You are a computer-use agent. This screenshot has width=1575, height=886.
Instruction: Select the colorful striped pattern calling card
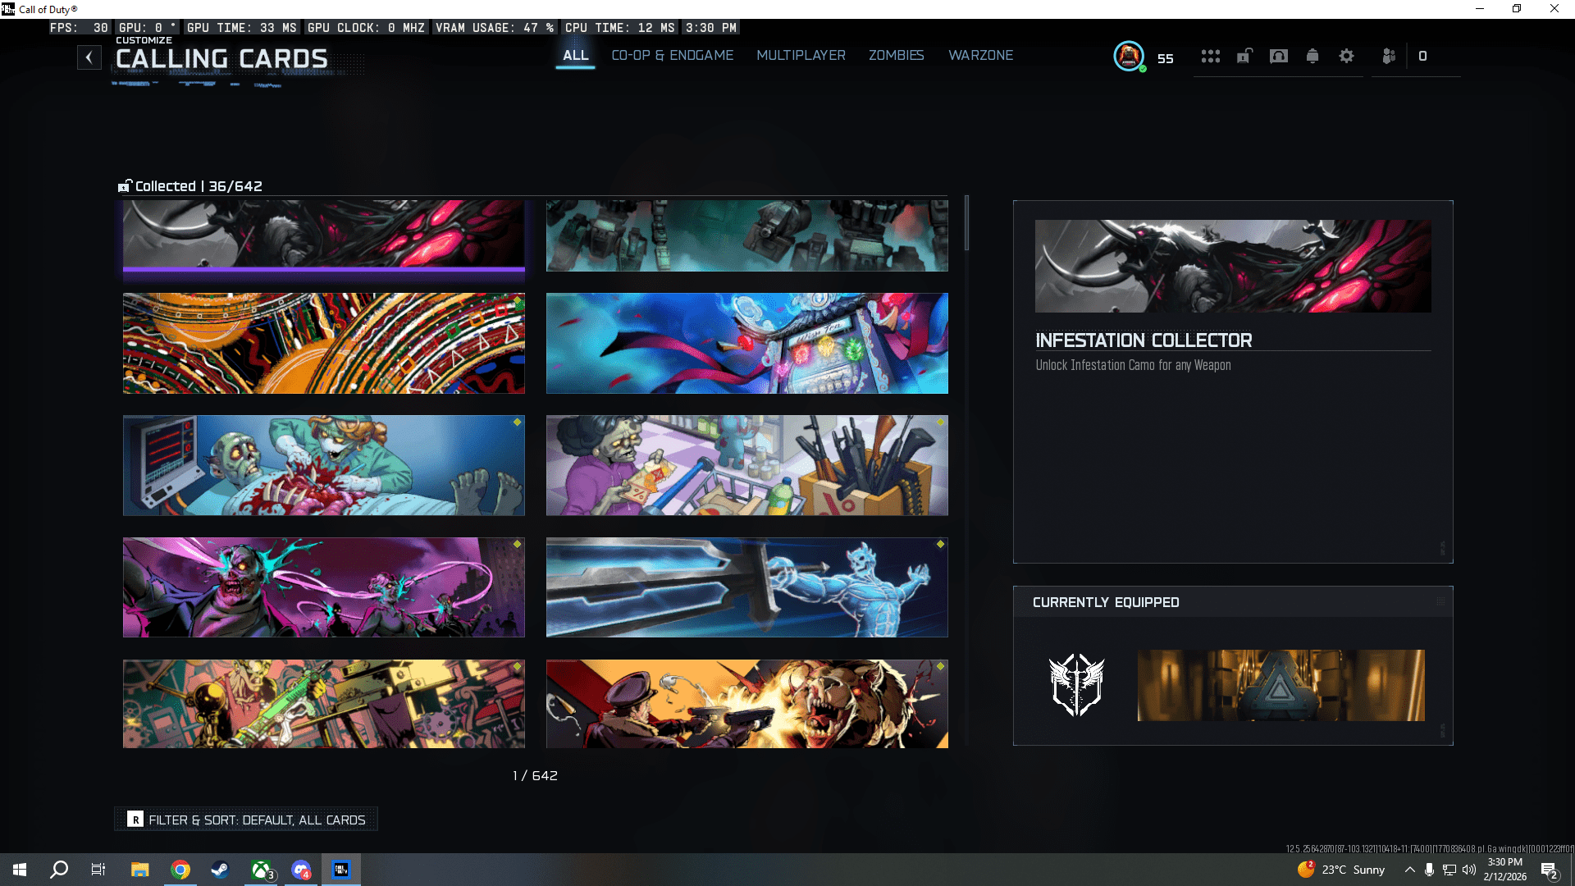click(x=324, y=344)
